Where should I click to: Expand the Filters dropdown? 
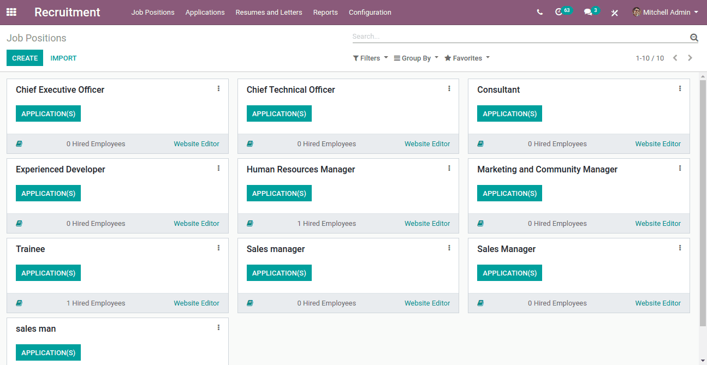371,58
